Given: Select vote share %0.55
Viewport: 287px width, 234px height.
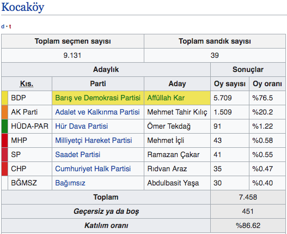Looking at the screenshot, I should [262, 154].
